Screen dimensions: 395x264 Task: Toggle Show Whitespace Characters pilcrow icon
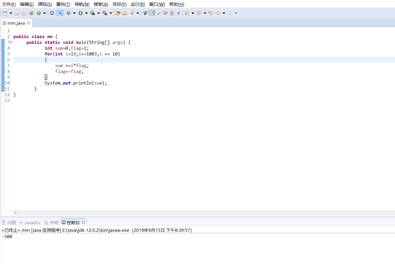(x=179, y=13)
